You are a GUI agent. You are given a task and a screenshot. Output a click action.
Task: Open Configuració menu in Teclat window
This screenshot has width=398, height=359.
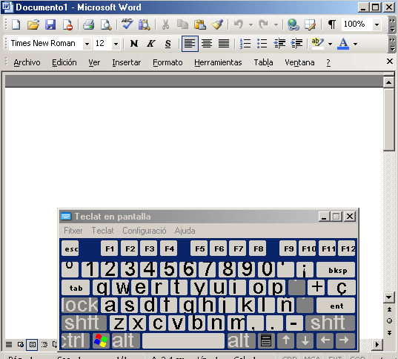pos(145,231)
